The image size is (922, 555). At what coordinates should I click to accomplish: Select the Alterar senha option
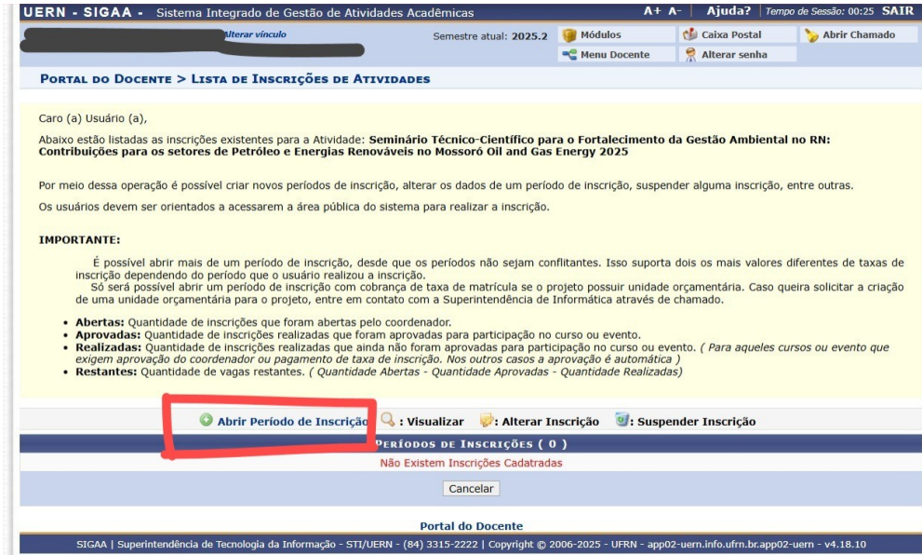[x=734, y=55]
